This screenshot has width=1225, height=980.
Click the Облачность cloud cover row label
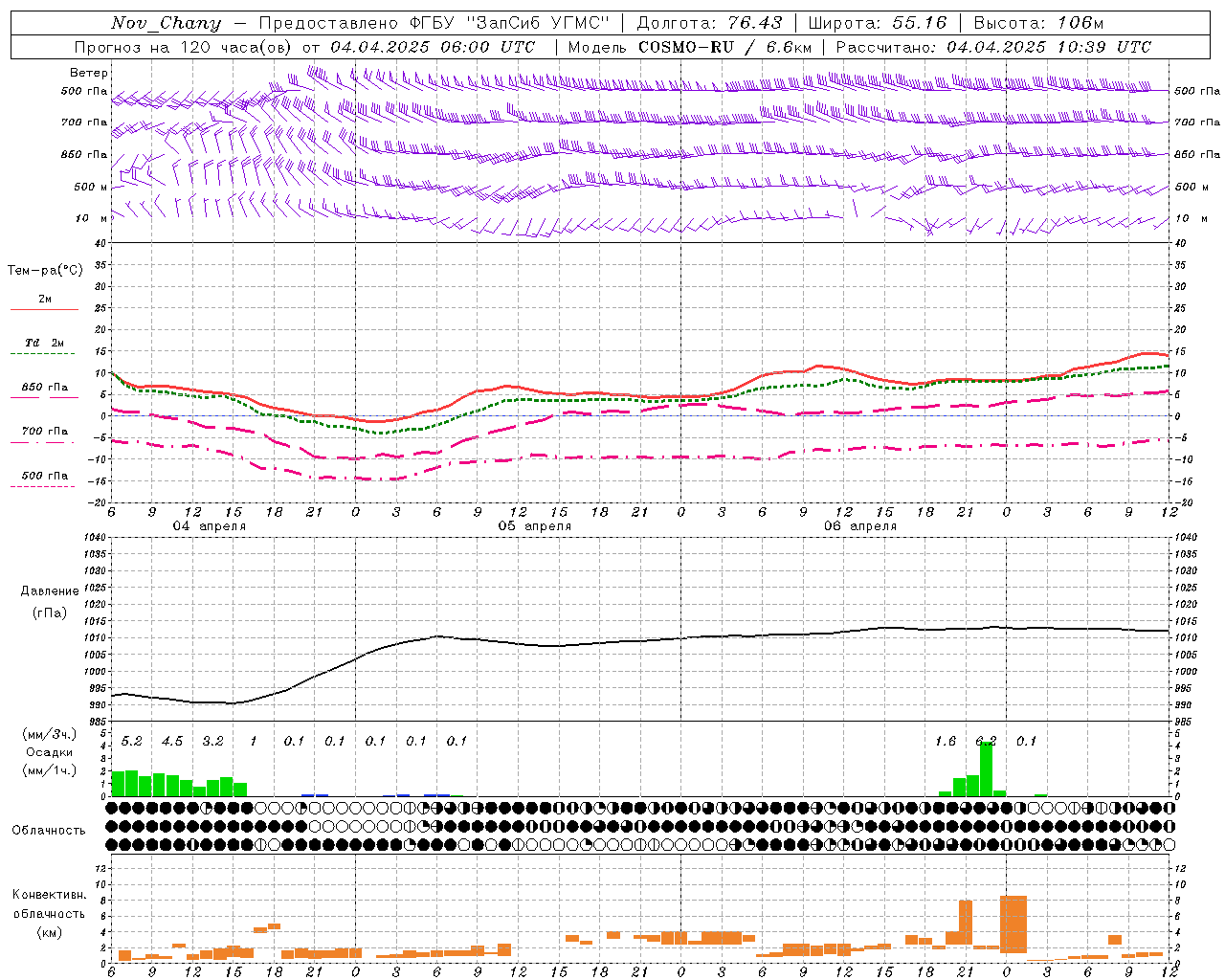pos(49,831)
